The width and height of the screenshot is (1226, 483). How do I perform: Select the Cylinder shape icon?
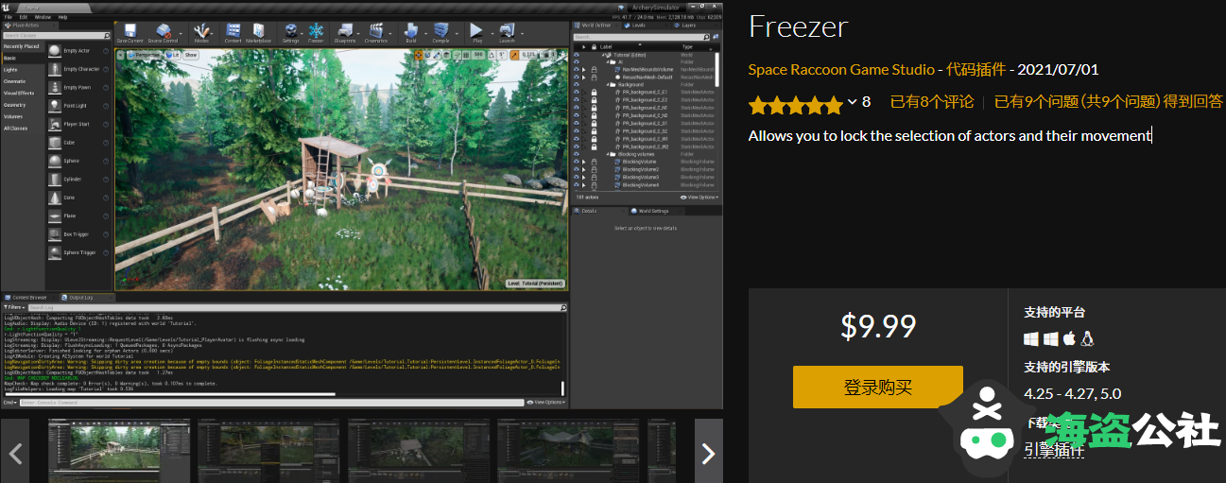tap(54, 179)
